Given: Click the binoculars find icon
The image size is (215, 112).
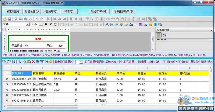Looking at the screenshot, I should tap(46, 62).
